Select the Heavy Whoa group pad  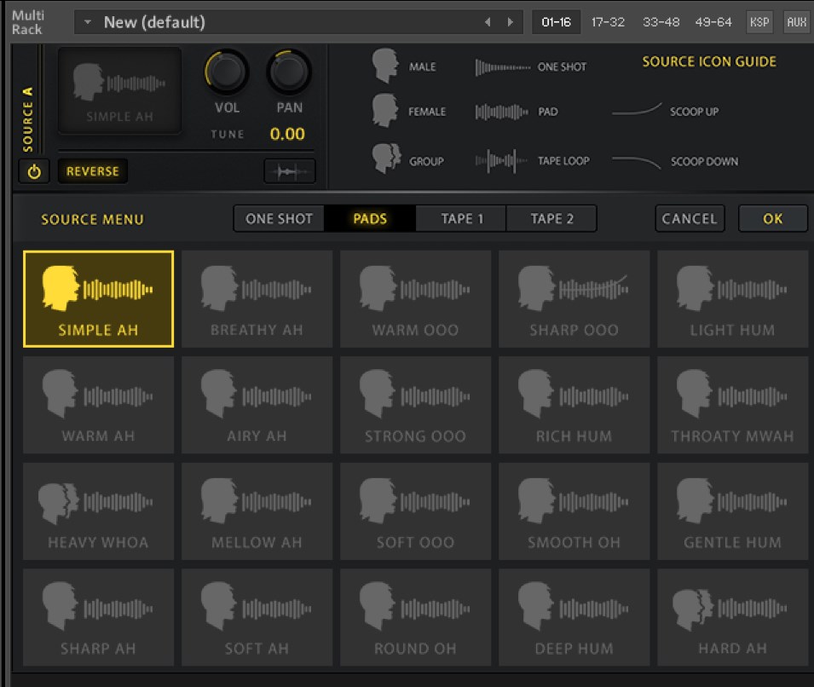click(98, 511)
